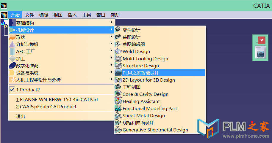Click the PLM之家智能设计 icon

[x=118, y=73]
